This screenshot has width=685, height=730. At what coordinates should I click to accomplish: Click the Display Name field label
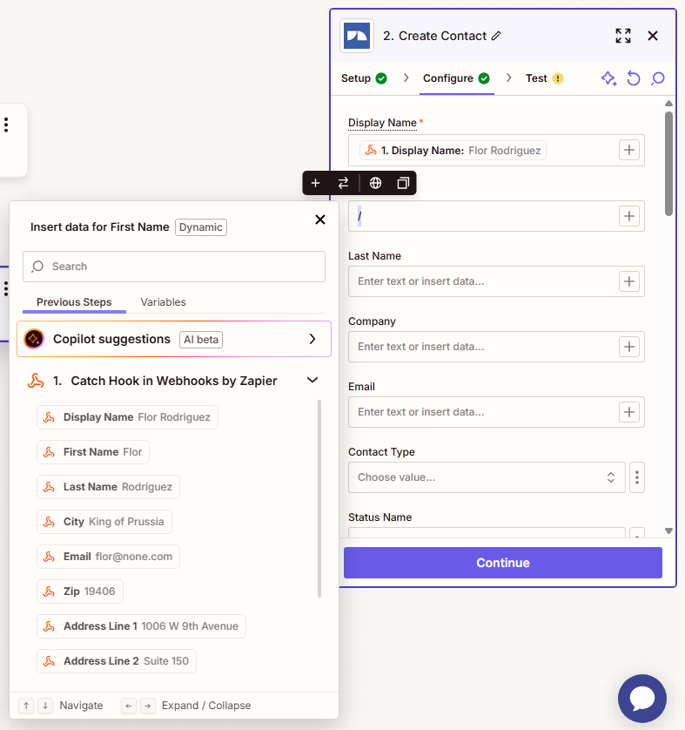pyautogui.click(x=382, y=123)
